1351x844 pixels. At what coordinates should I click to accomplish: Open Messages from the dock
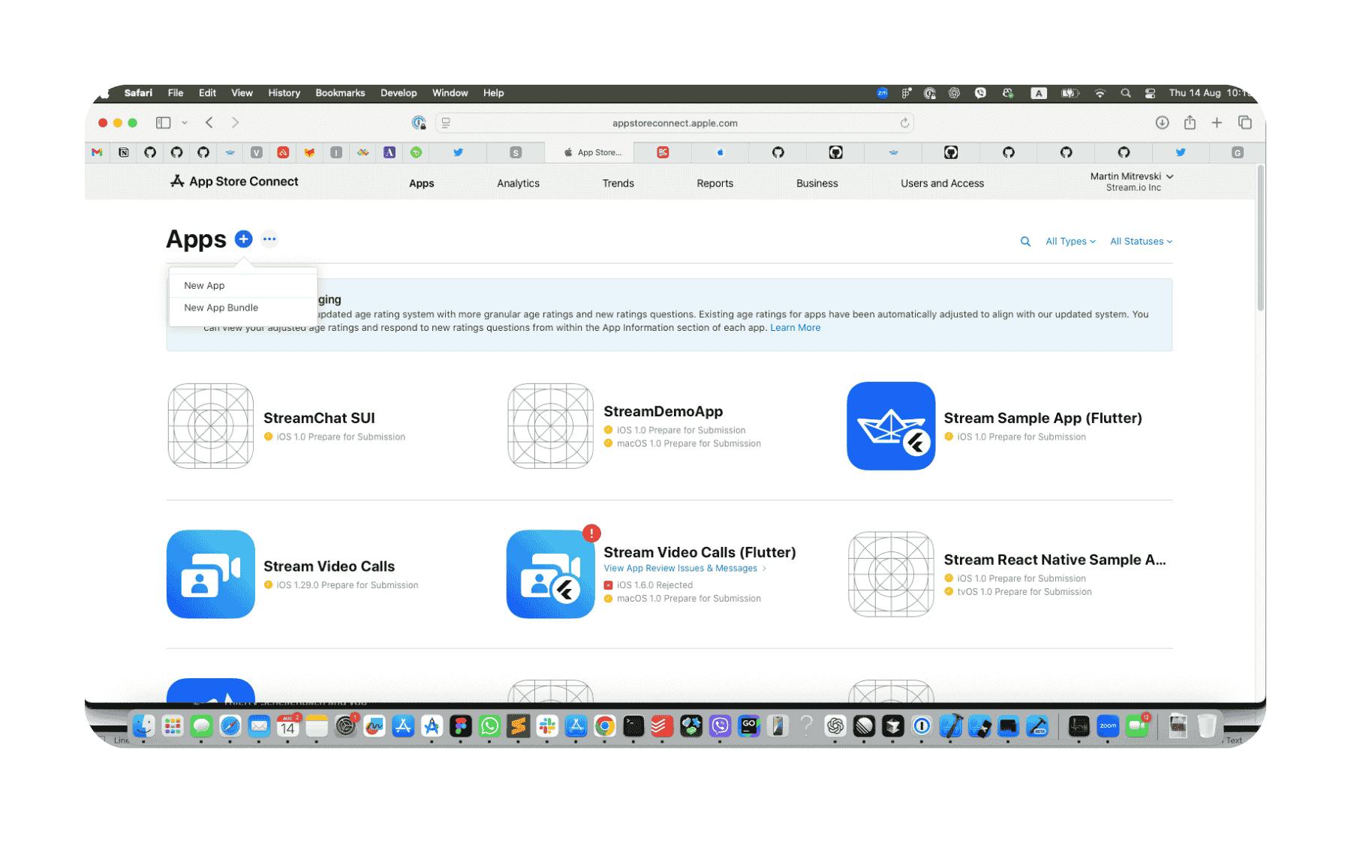click(x=201, y=725)
